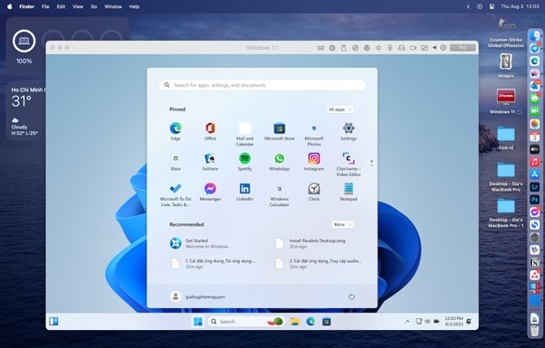This screenshot has height=348, width=545.
Task: Open the giahuyphamnguyen user account
Action: 197,296
